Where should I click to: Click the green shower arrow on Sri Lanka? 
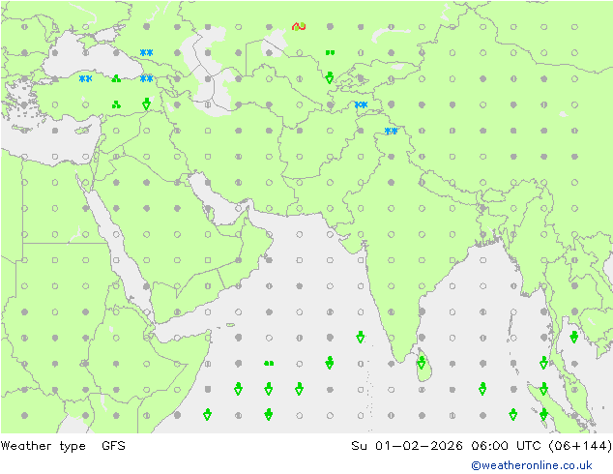click(x=422, y=363)
